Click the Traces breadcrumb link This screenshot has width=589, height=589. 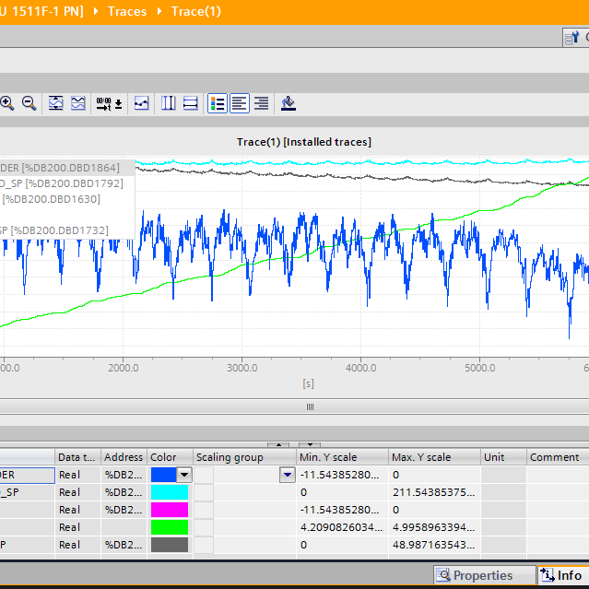click(127, 12)
